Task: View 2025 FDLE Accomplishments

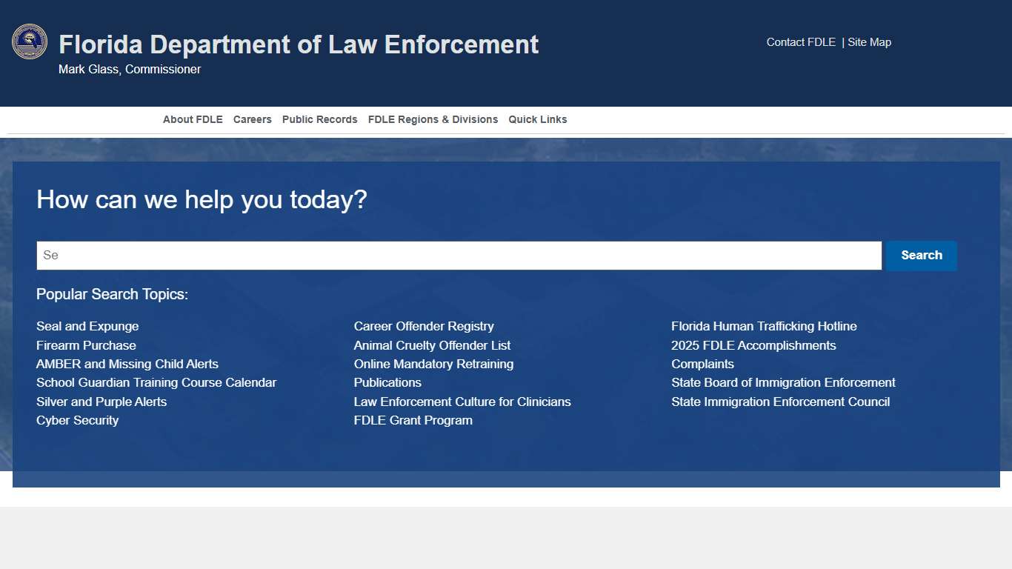Action: coord(753,345)
